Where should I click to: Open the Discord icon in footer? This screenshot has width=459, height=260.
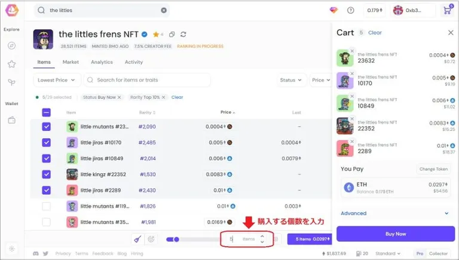point(36,253)
